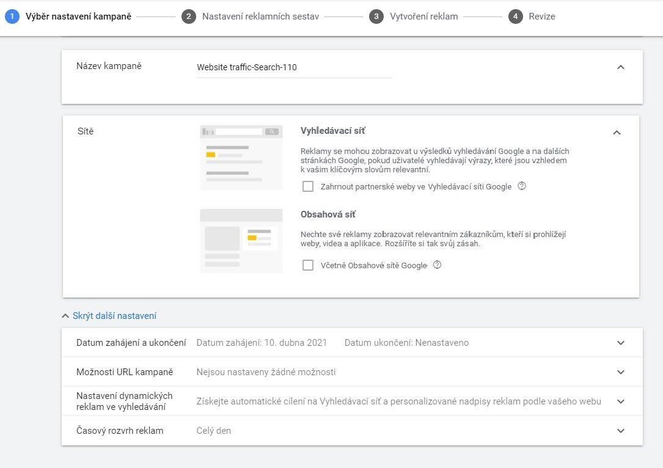This screenshot has height=468, width=663.
Task: Go to Vytvoření reklam step
Action: (423, 16)
